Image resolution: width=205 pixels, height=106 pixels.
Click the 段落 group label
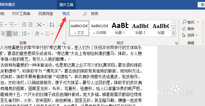23,43
